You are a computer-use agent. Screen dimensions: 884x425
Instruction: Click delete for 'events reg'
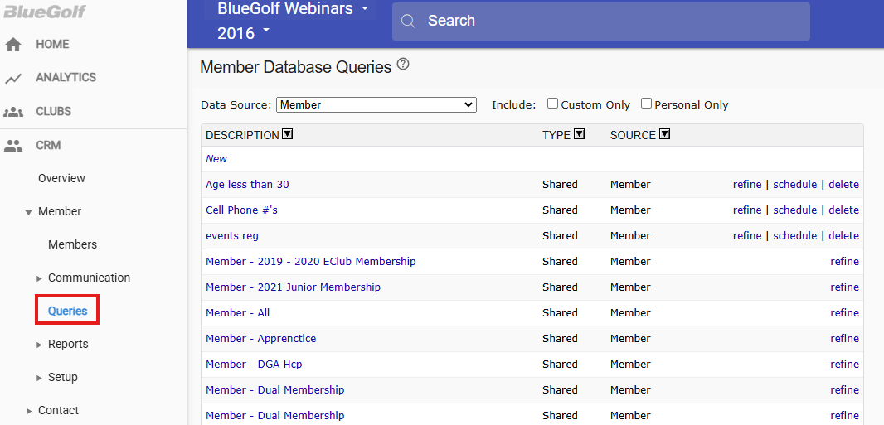click(x=844, y=236)
